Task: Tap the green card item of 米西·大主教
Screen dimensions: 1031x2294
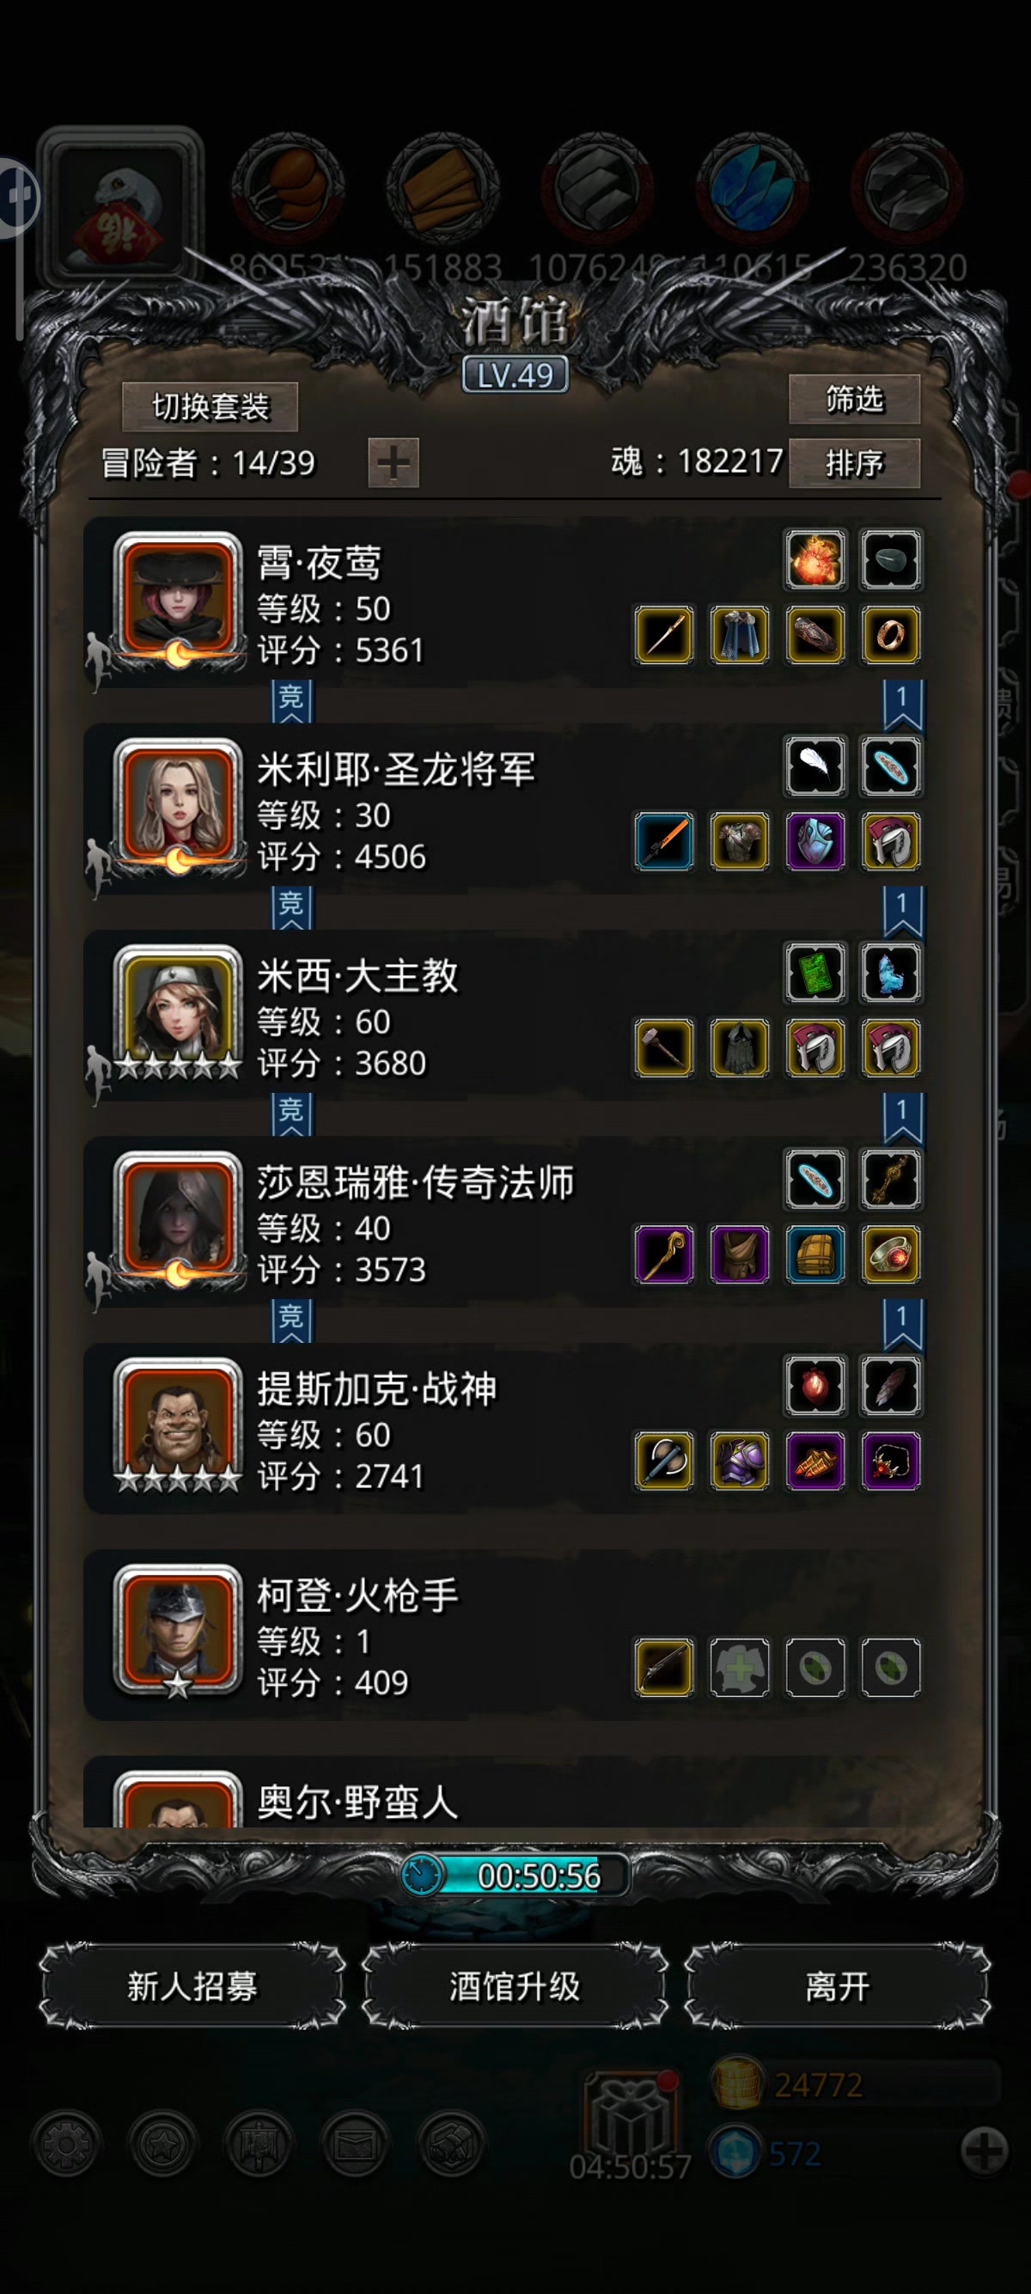Action: coord(814,973)
